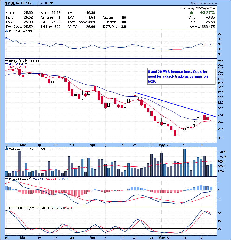Viewport: 231px width, 240px height.
Task: Click the Chg value +0.86
Action: click(x=210, y=17)
